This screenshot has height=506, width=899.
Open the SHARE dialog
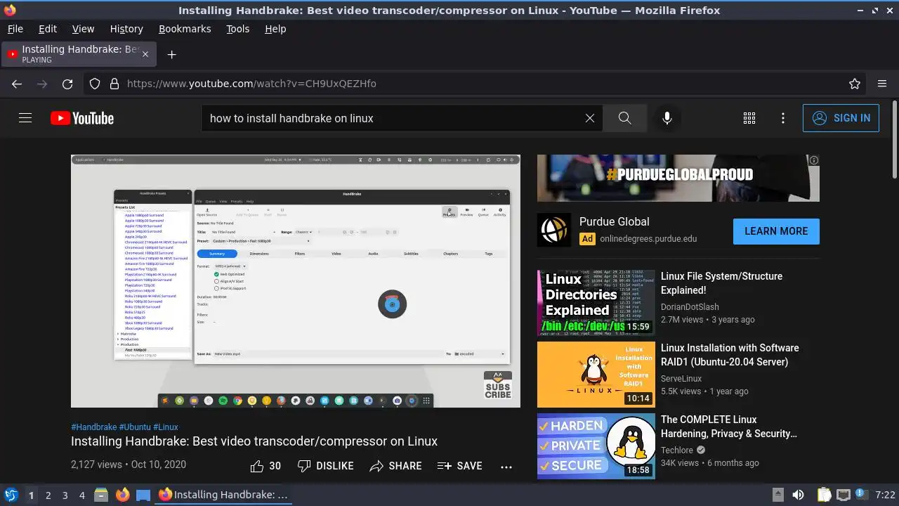pyautogui.click(x=395, y=466)
